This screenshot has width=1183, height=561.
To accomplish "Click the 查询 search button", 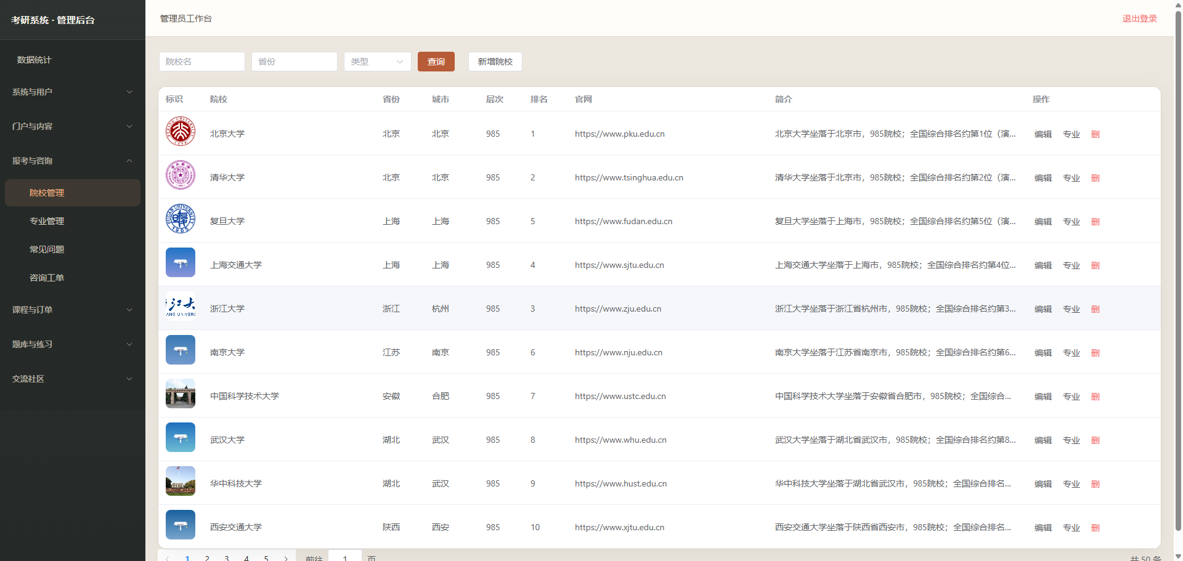I will [436, 62].
